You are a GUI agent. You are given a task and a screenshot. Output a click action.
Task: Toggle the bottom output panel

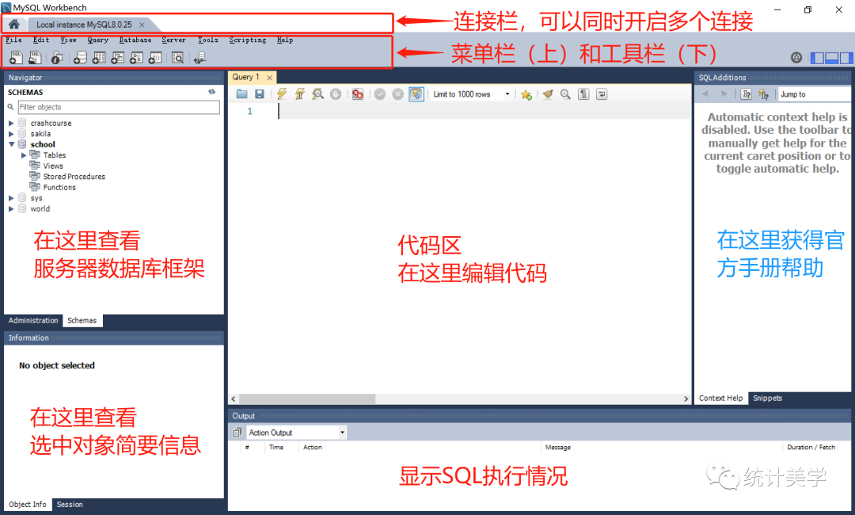click(x=831, y=58)
